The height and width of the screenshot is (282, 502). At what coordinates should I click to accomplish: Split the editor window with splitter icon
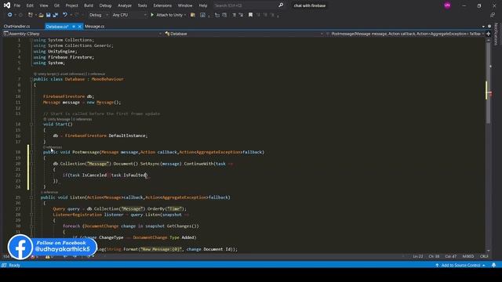pos(488,34)
